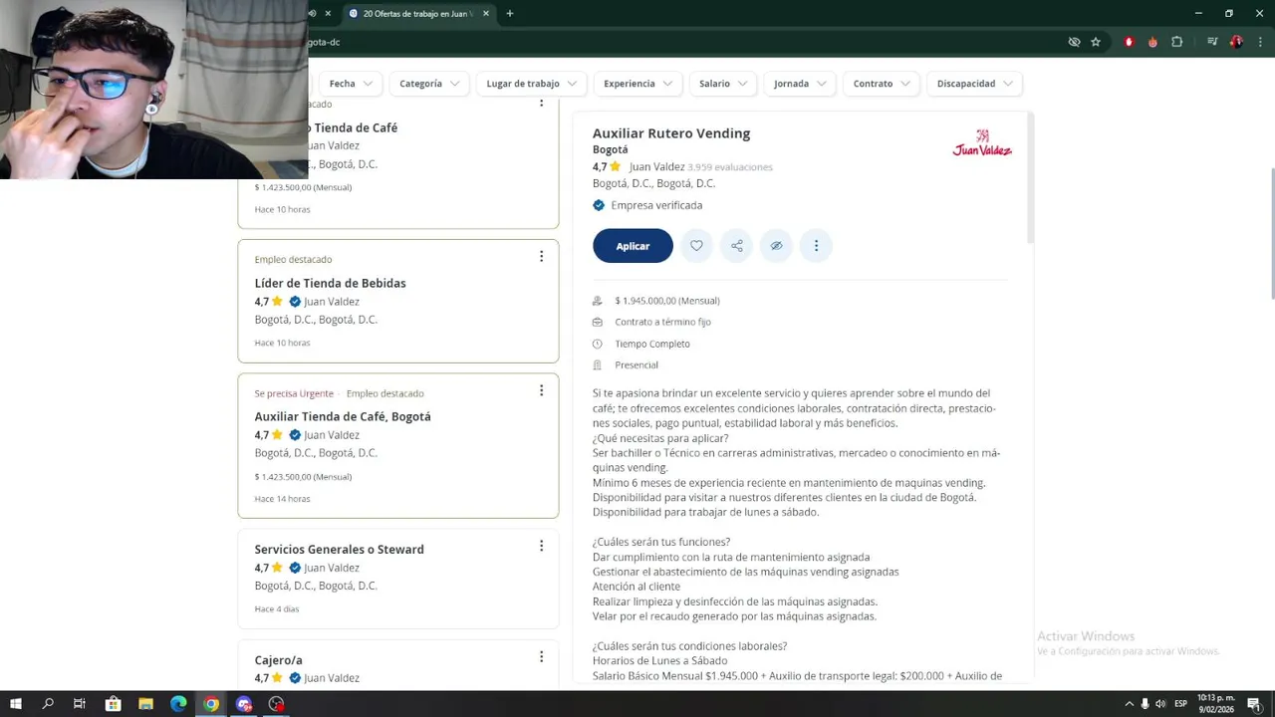Apply to the job with Aplicar button
Viewport: 1275px width, 717px height.
tap(633, 246)
